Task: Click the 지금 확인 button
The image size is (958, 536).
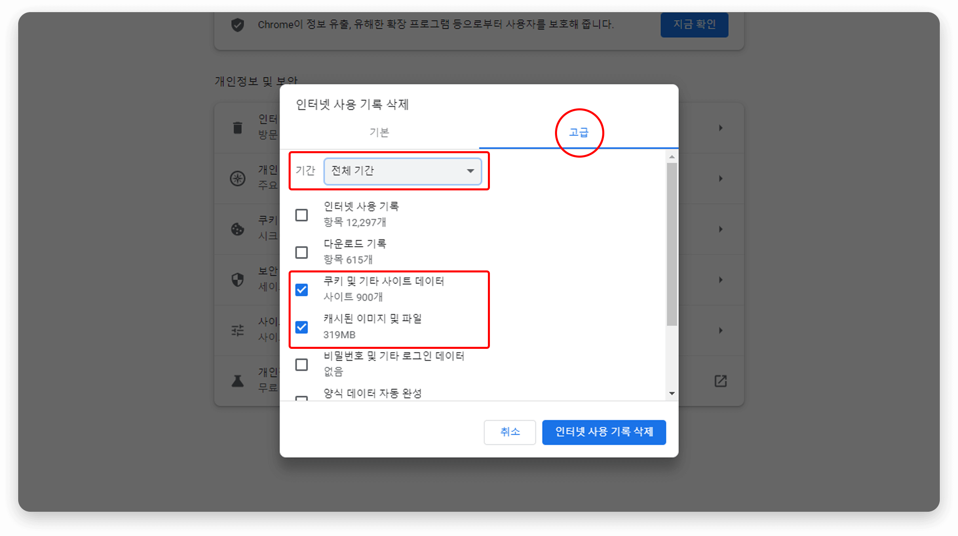Action: [694, 25]
